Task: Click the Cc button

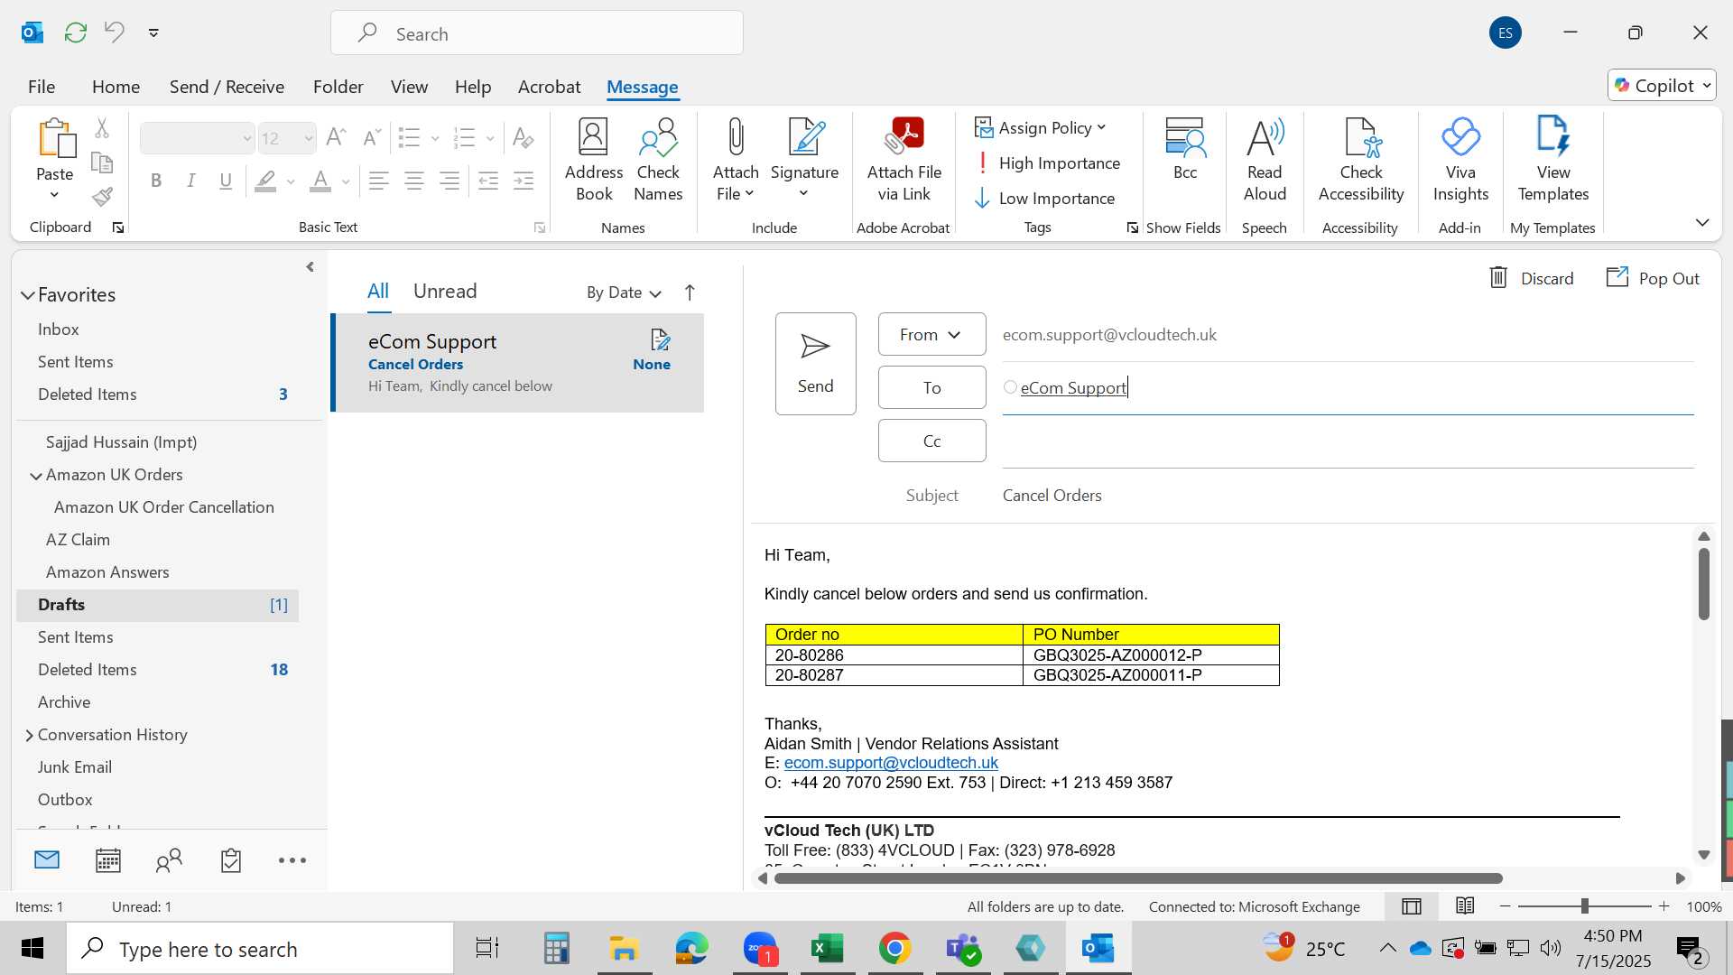Action: [931, 441]
